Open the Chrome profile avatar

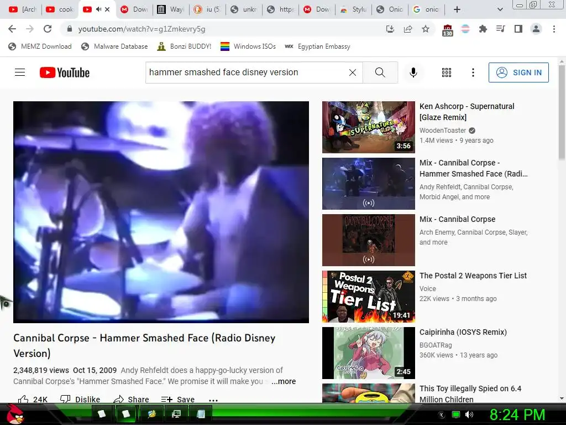[536, 29]
